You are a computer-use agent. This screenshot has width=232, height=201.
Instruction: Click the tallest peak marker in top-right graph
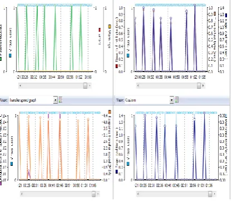[x=195, y=5]
